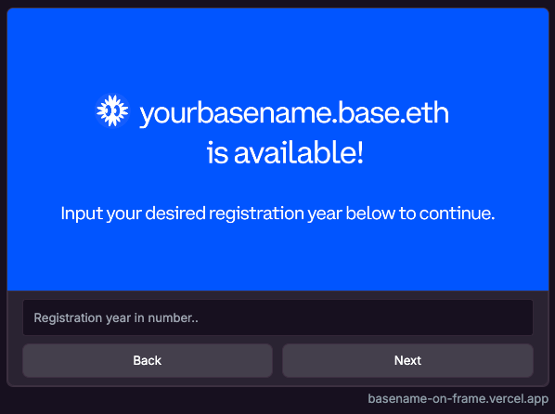This screenshot has height=414, width=555.
Task: Click the 'Input your desired registration year' instruction
Action: point(277,213)
